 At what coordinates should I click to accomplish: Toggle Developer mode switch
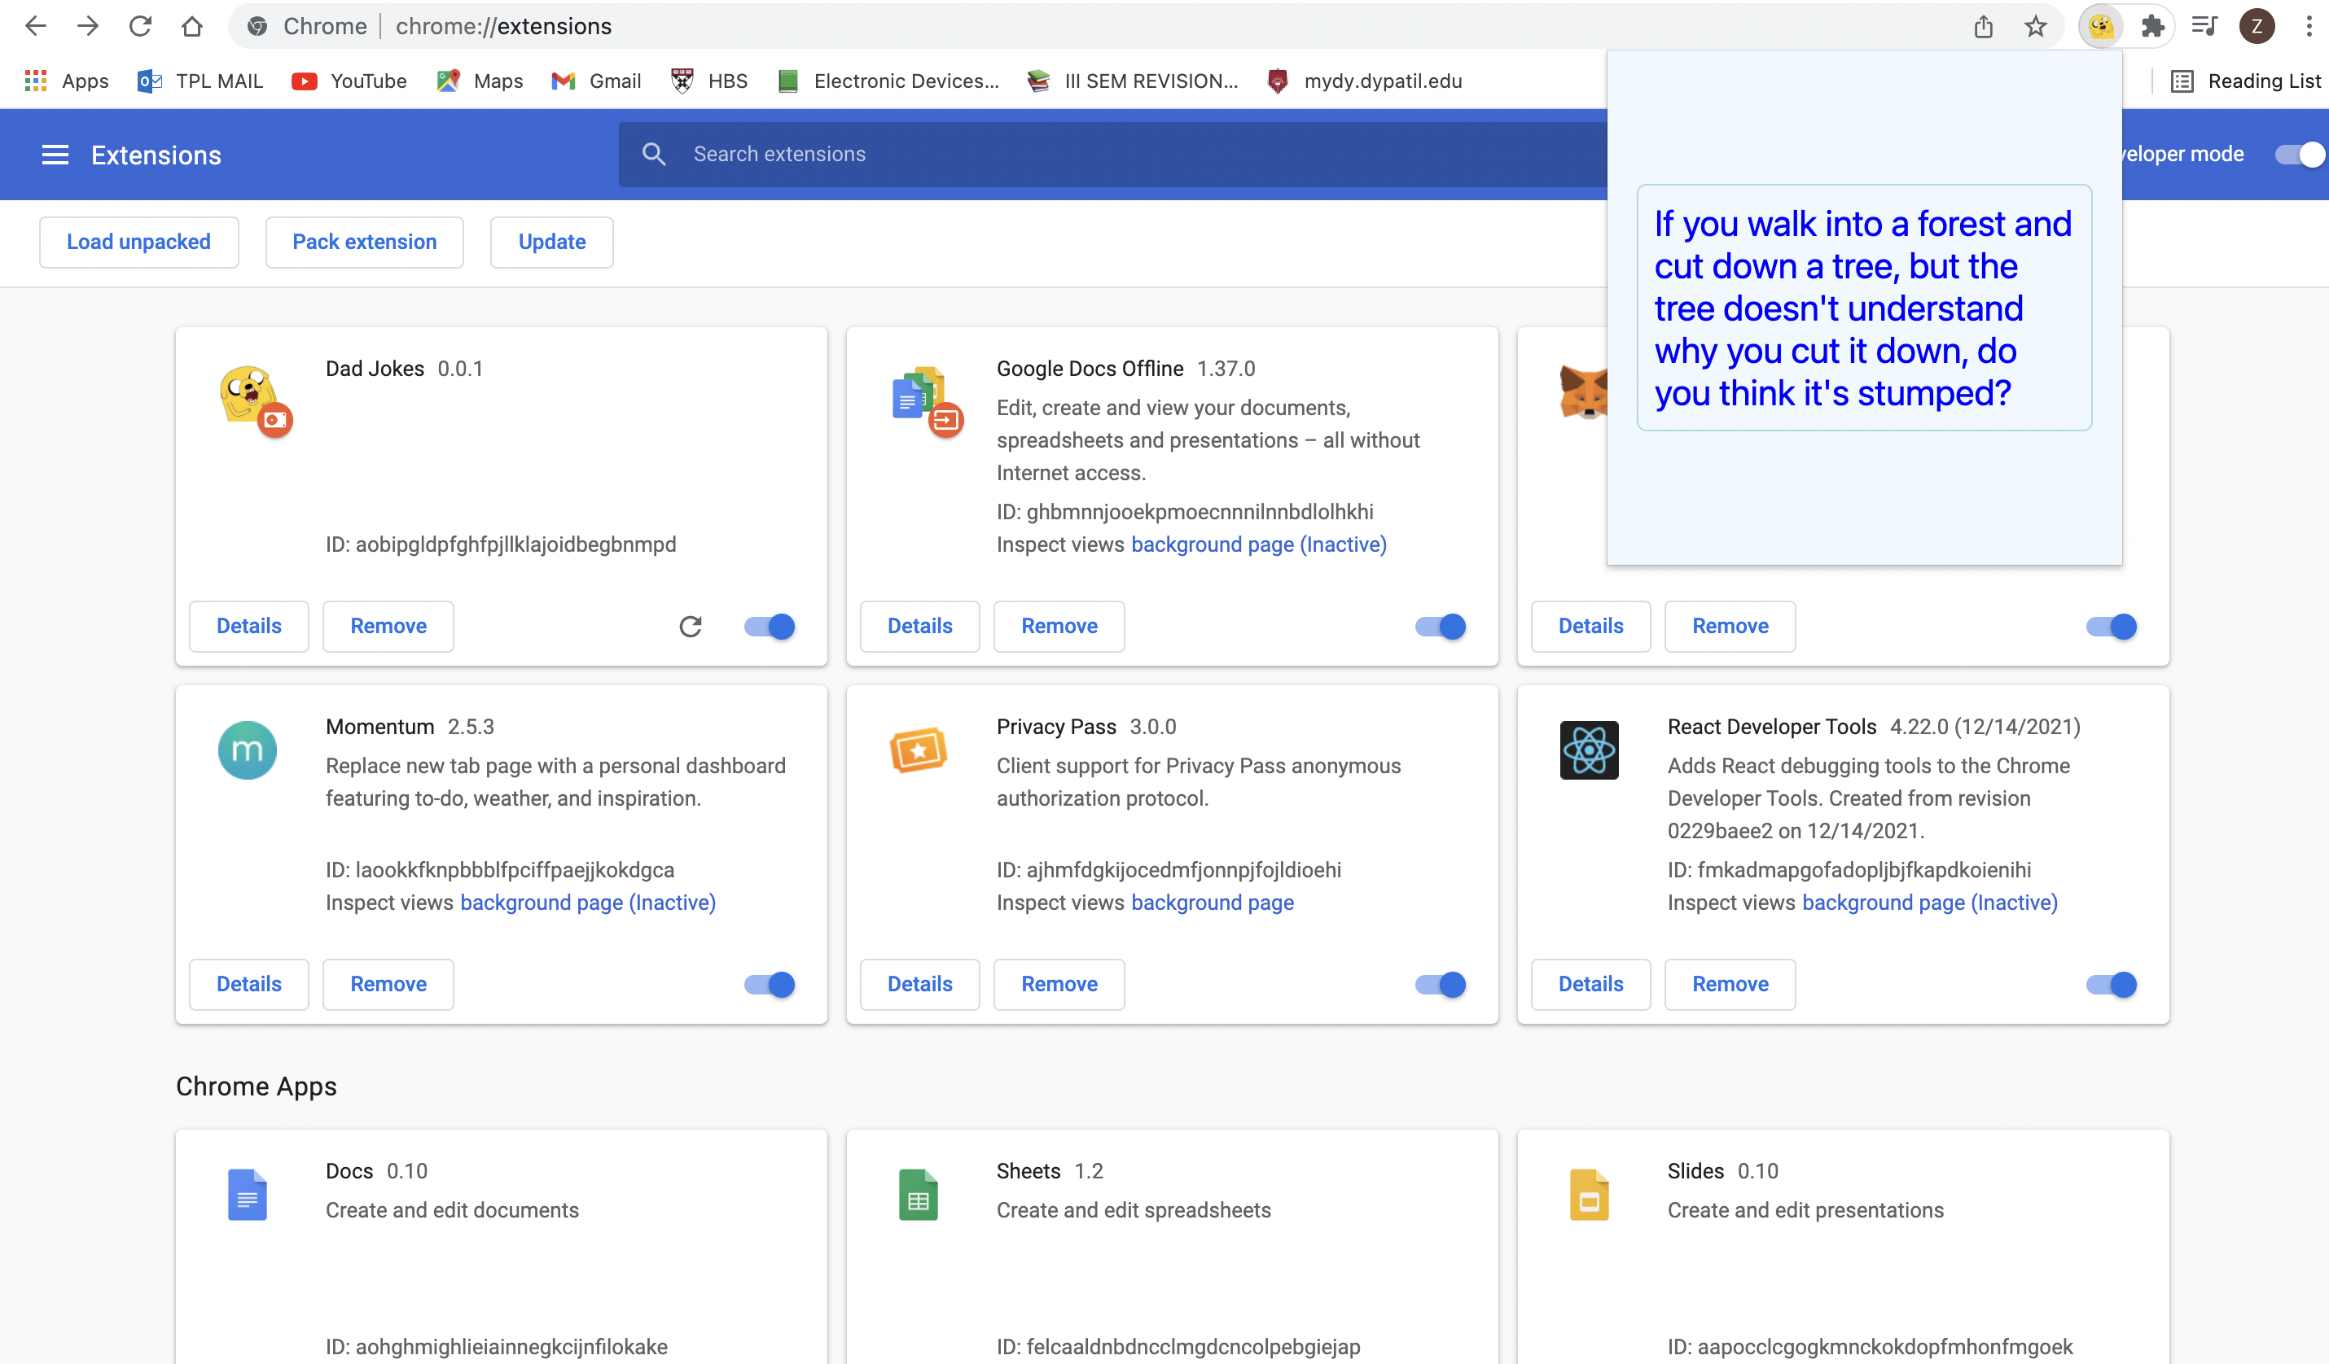click(x=2300, y=155)
